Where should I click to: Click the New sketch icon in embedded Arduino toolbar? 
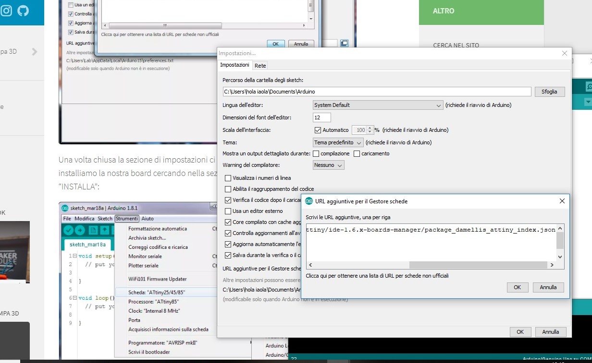[x=93, y=230]
